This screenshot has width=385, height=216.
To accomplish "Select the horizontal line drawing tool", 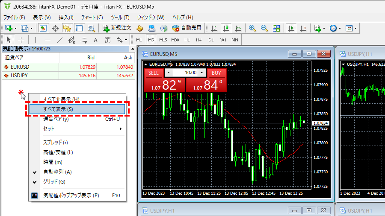I will [47, 40].
